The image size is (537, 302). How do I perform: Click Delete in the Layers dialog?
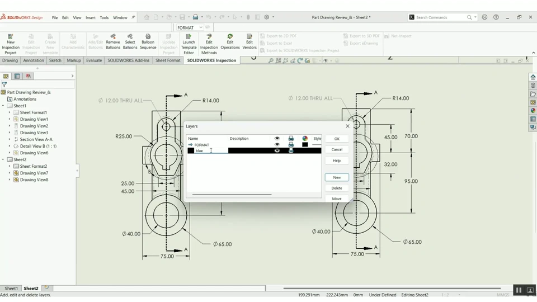(x=337, y=188)
